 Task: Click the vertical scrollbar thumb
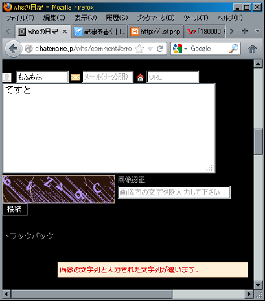coord(258,141)
